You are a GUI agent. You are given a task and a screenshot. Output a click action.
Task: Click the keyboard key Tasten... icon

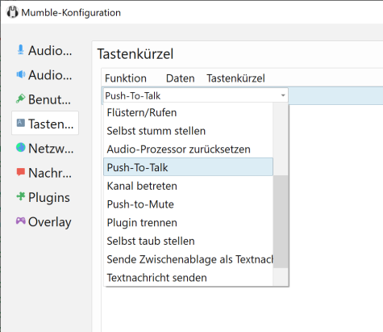[x=21, y=124]
